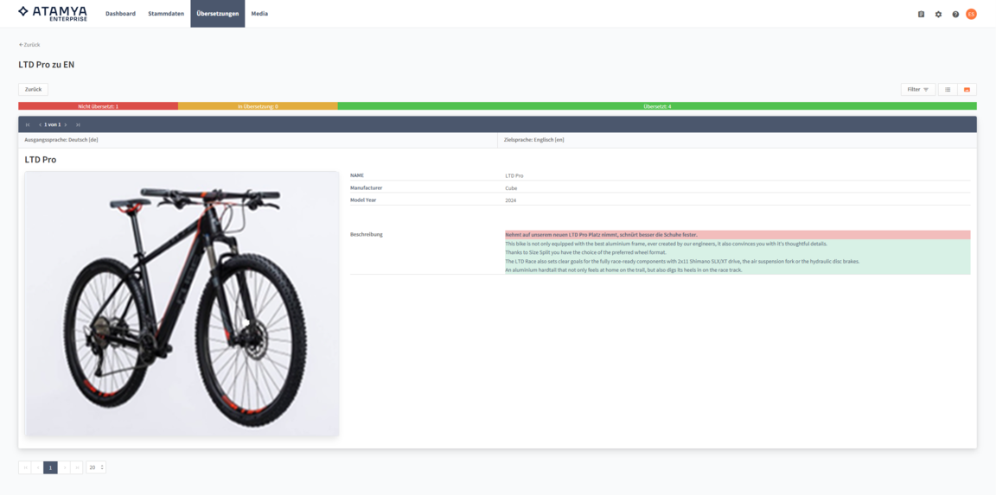Click the green 'Übersetzt: 4' bar
This screenshot has height=495, width=996.
coord(657,106)
